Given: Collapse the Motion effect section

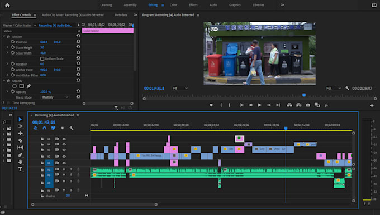Looking at the screenshot, I should 4,36.
